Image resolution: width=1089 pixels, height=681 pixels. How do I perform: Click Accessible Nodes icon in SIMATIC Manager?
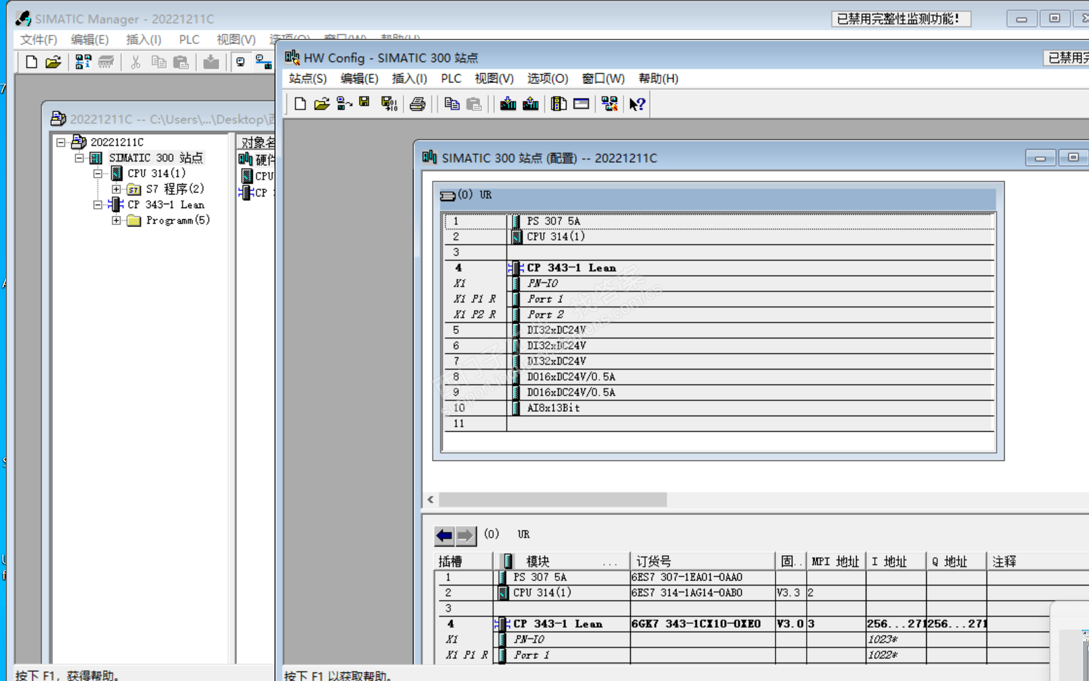[83, 62]
